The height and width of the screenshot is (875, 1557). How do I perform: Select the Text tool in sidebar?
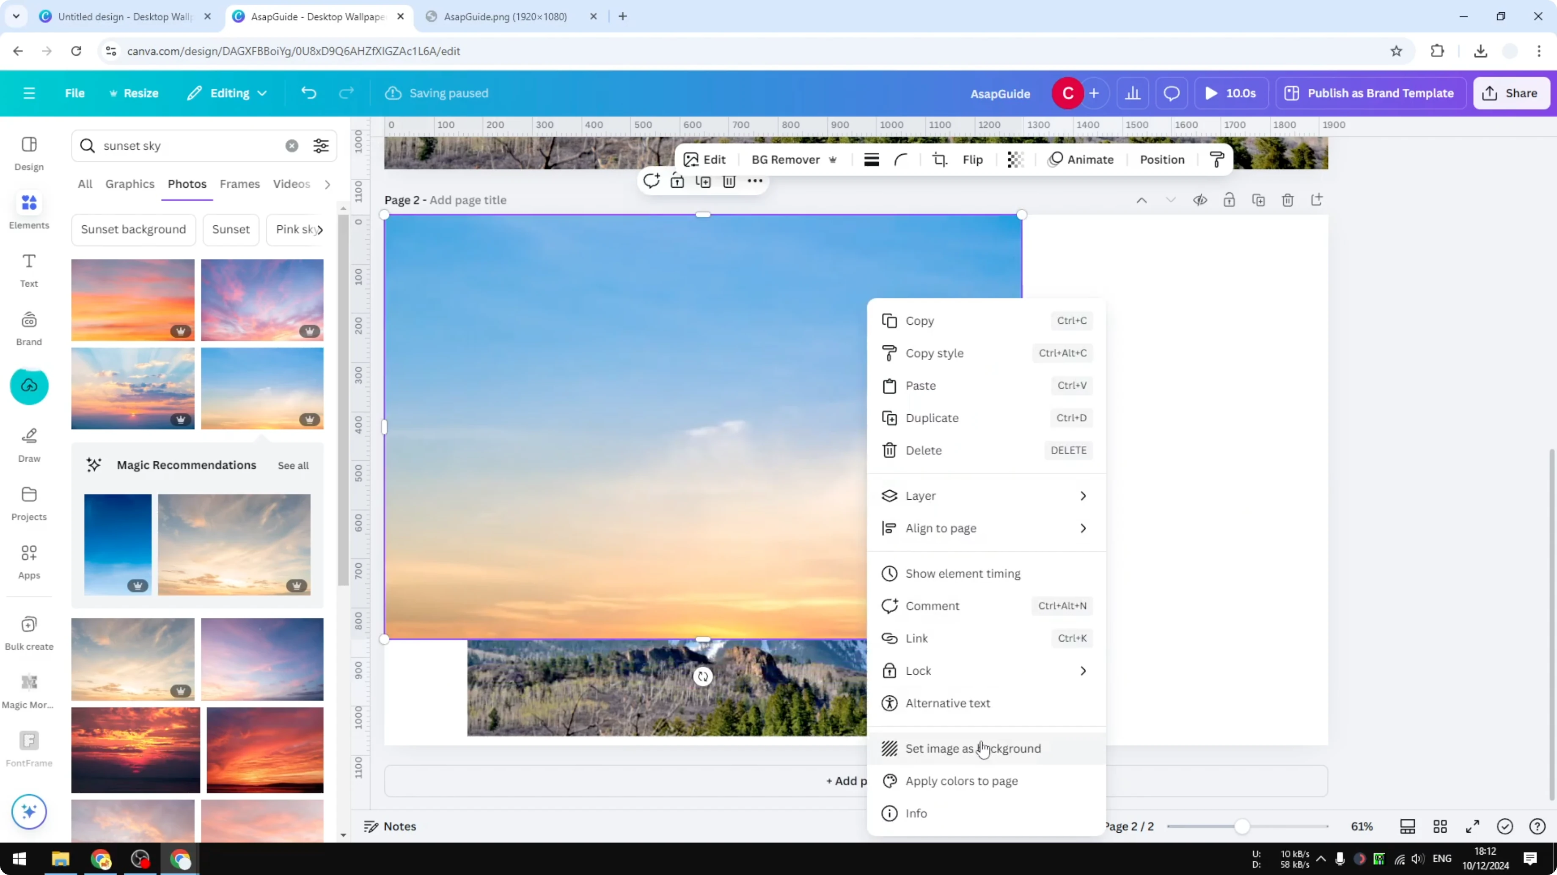point(28,269)
